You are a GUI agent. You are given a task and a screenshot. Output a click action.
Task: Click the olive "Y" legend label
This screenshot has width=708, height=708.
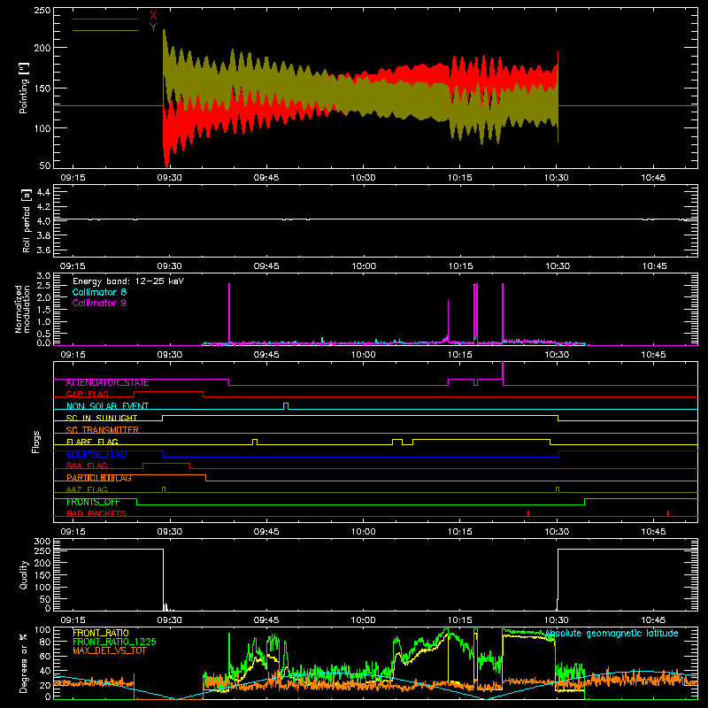pyautogui.click(x=153, y=27)
